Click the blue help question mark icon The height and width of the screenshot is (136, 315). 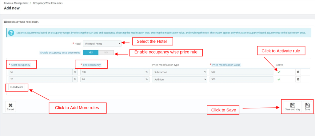[x=11, y=33]
